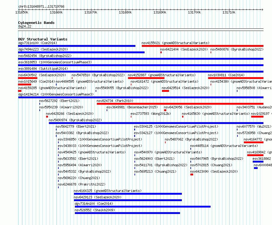
Task: Click dgv1419e214 (1000GenomesConsortiumPhase3) label
Action: point(56,94)
